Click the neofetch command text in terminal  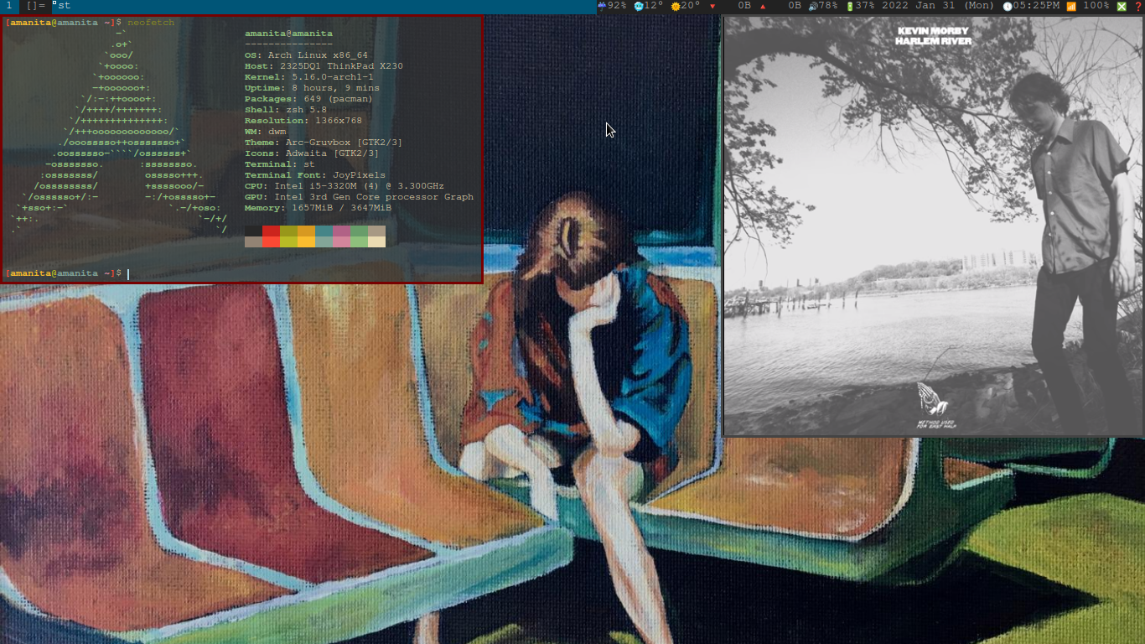click(x=151, y=23)
